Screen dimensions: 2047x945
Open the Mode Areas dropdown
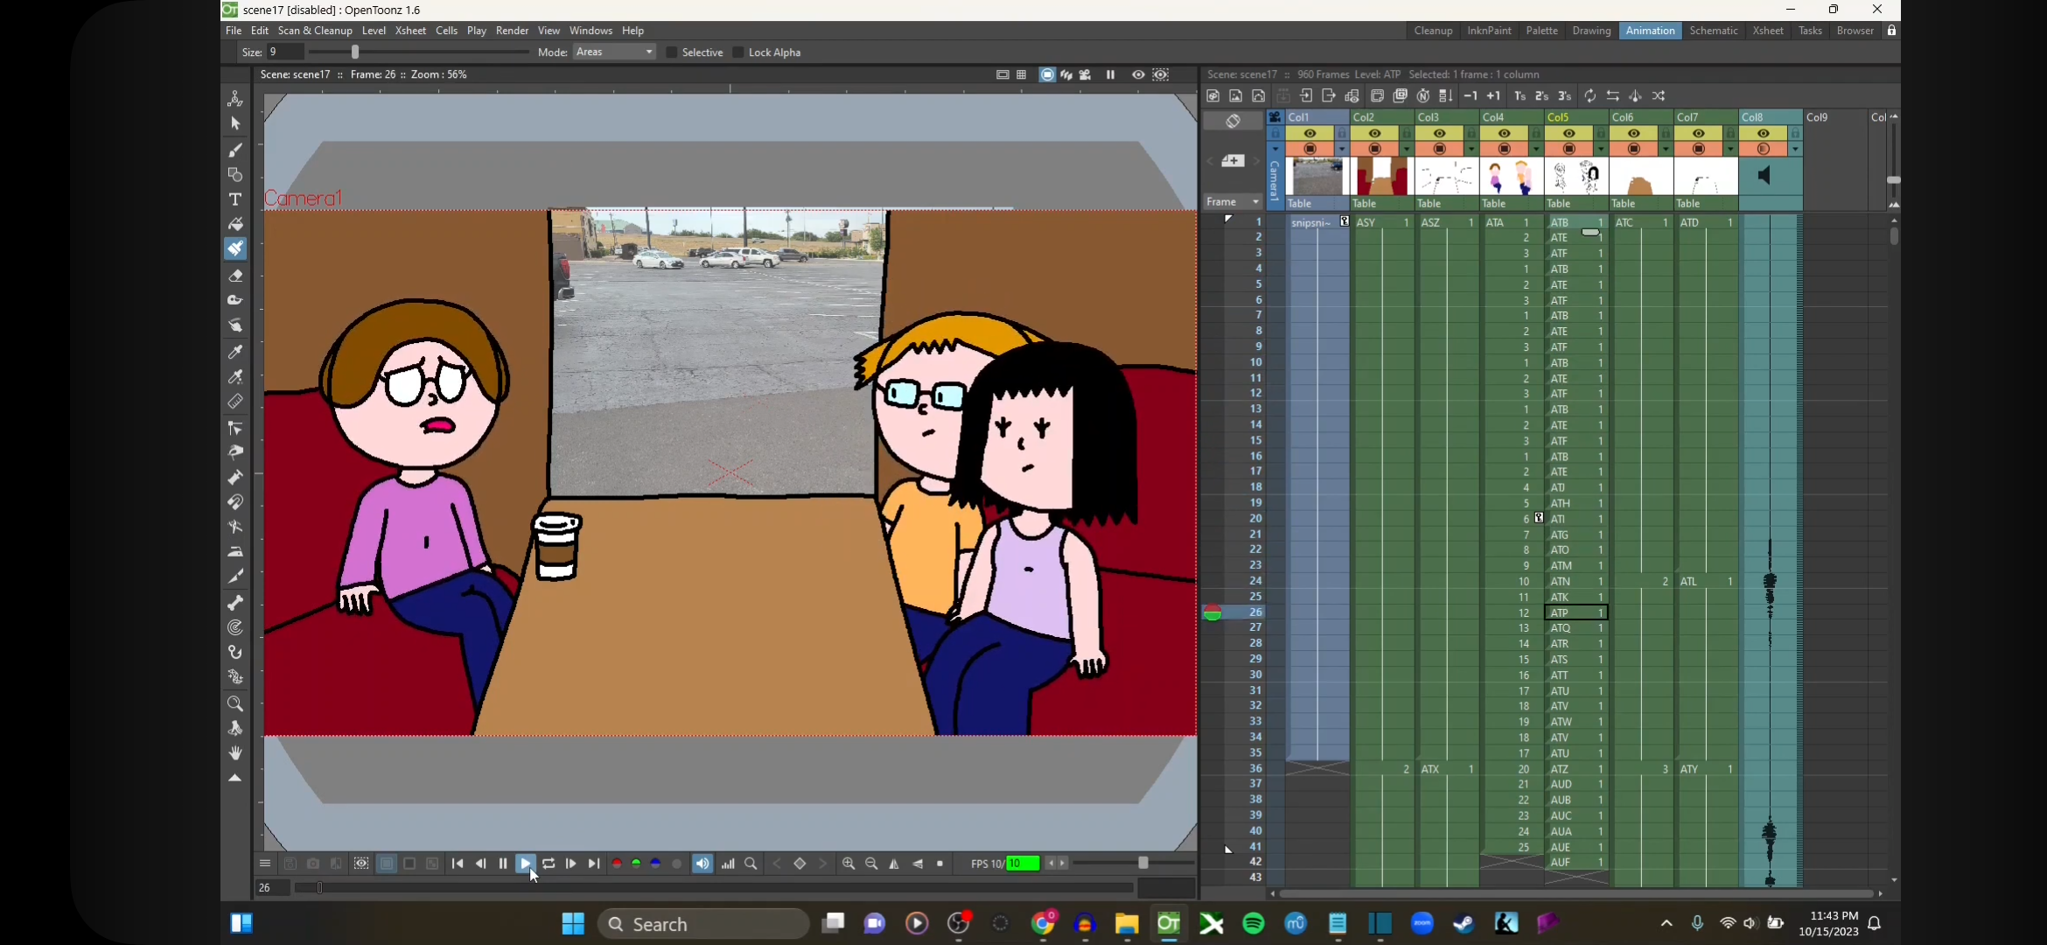[615, 52]
